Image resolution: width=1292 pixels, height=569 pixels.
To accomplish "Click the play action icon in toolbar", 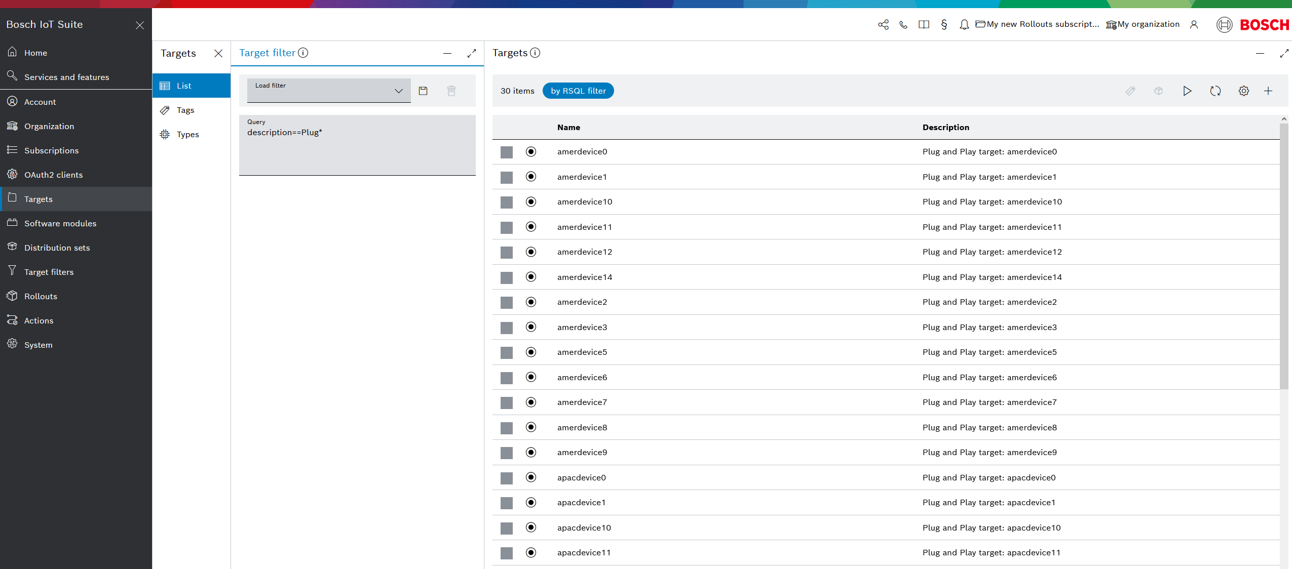I will click(1187, 91).
